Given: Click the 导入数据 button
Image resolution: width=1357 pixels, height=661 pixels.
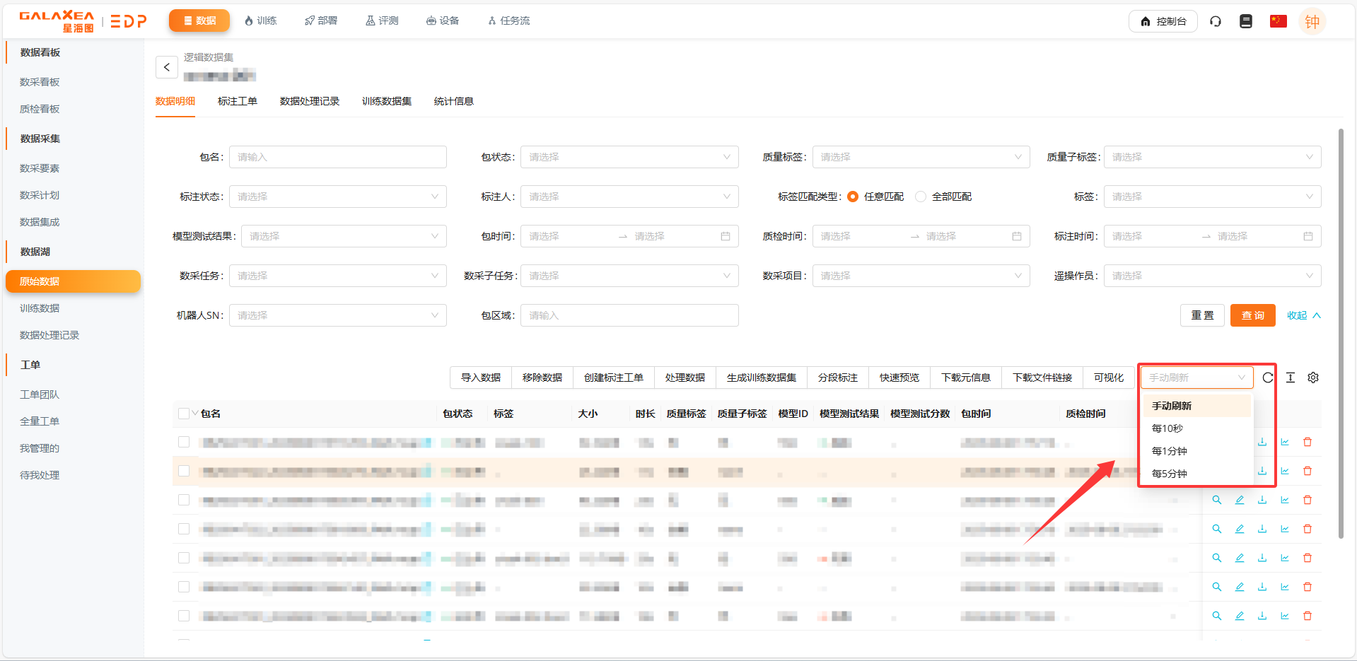Looking at the screenshot, I should click(x=481, y=378).
